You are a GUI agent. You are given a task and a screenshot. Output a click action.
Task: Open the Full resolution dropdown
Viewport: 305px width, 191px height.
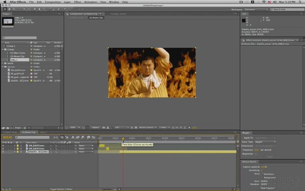(121, 127)
